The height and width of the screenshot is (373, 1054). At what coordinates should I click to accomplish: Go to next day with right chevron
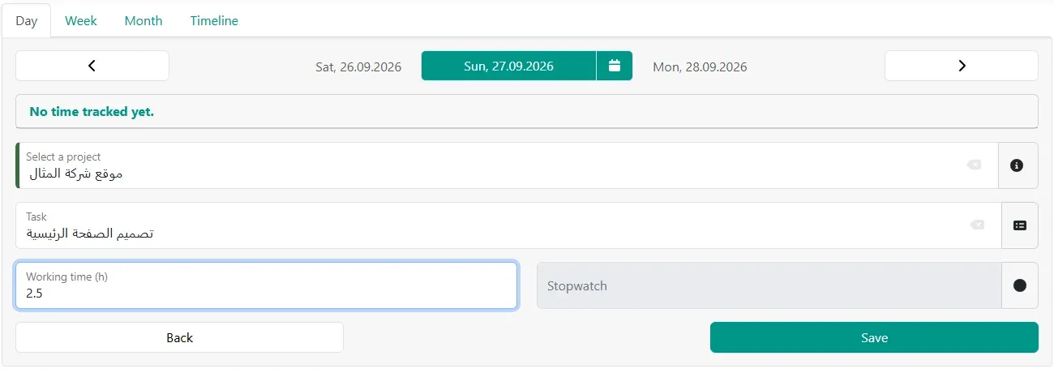point(962,66)
